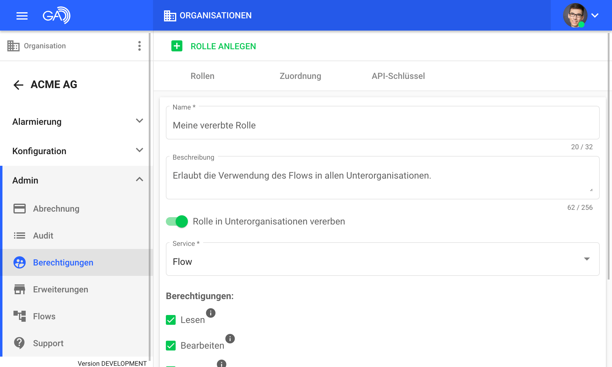Open the Audit sidebar link
This screenshot has height=367, width=612.
click(43, 235)
